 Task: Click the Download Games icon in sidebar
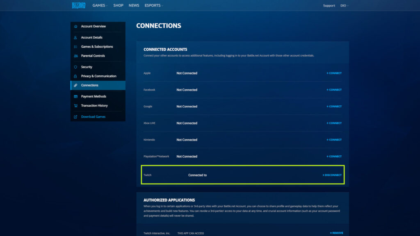coord(75,116)
